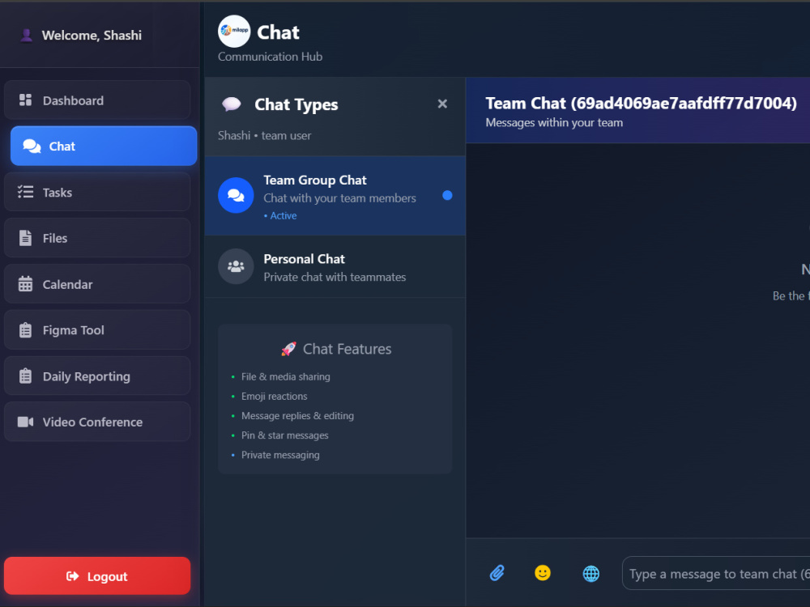Image resolution: width=810 pixels, height=607 pixels.
Task: Click the Files document icon
Action: [x=25, y=238]
